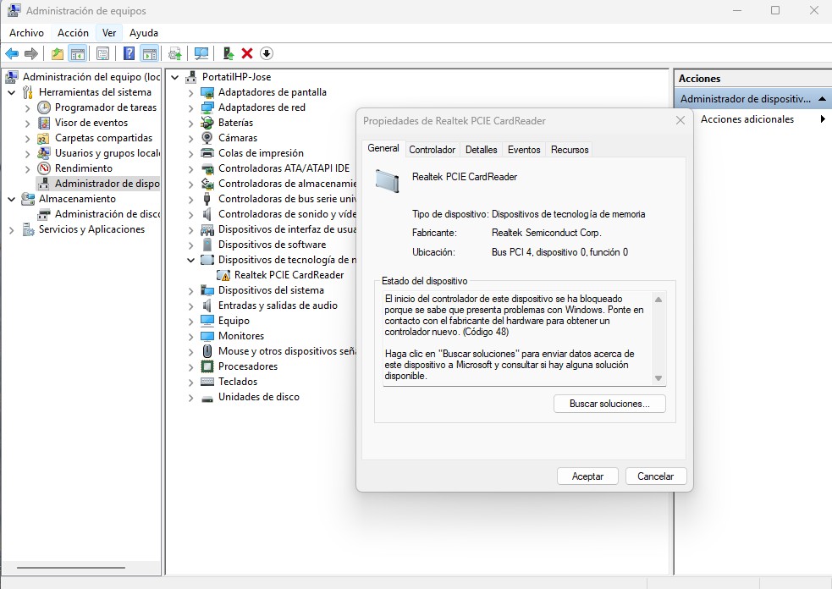Select the General tab

[x=383, y=149]
